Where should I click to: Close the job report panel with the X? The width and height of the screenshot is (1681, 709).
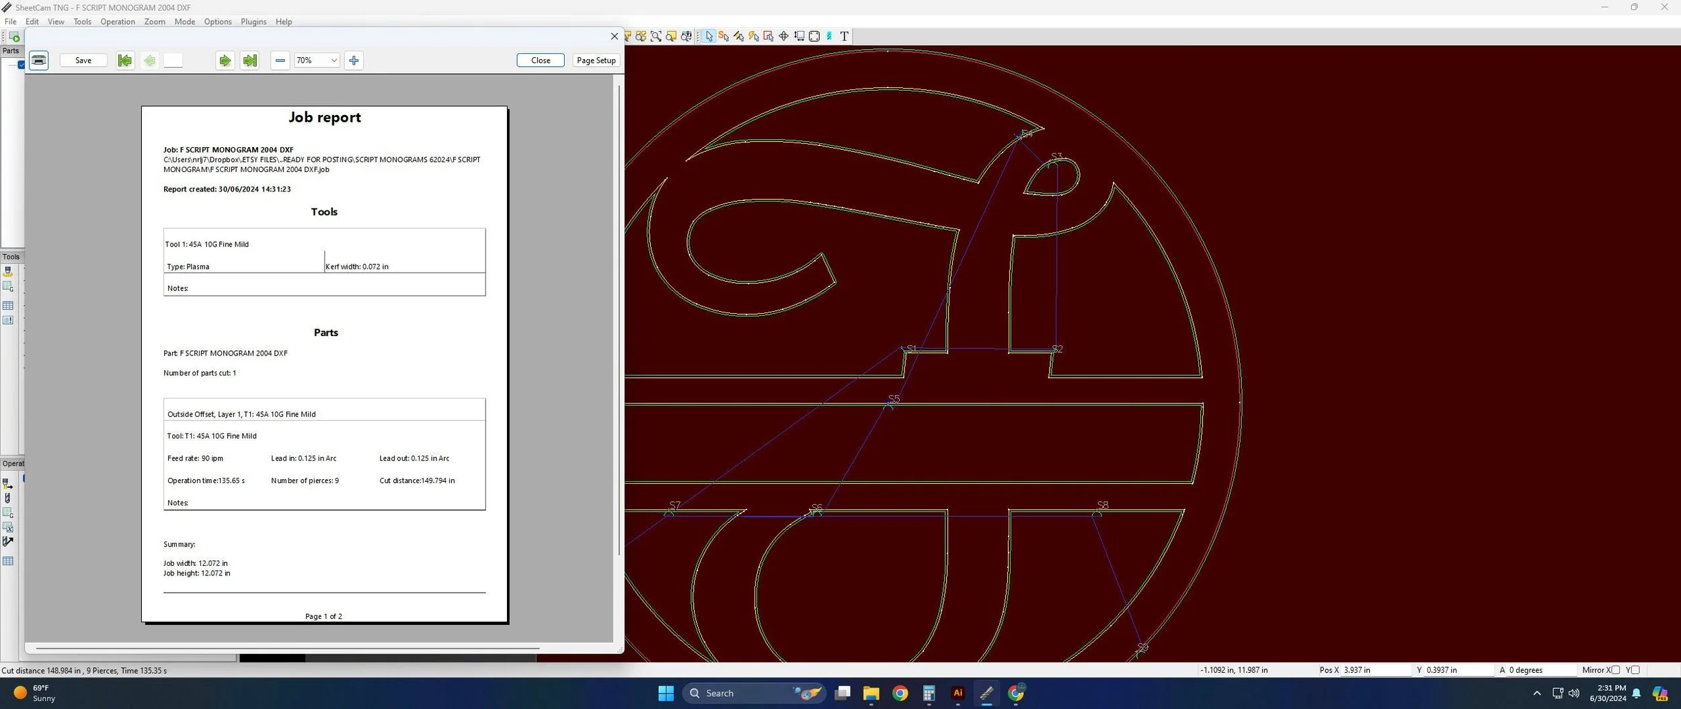point(614,36)
